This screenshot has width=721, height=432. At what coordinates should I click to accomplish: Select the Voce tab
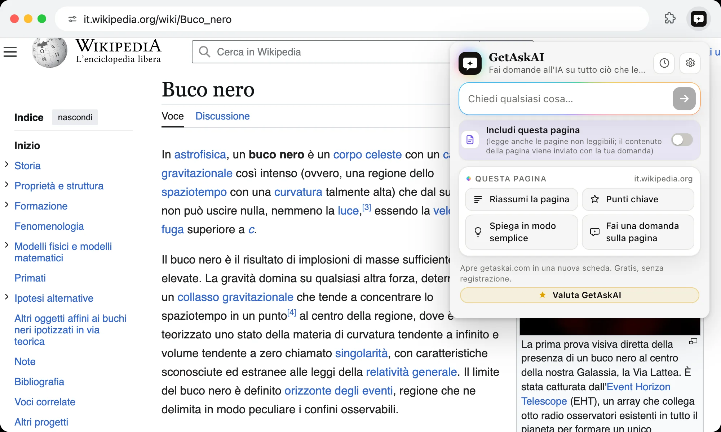173,116
